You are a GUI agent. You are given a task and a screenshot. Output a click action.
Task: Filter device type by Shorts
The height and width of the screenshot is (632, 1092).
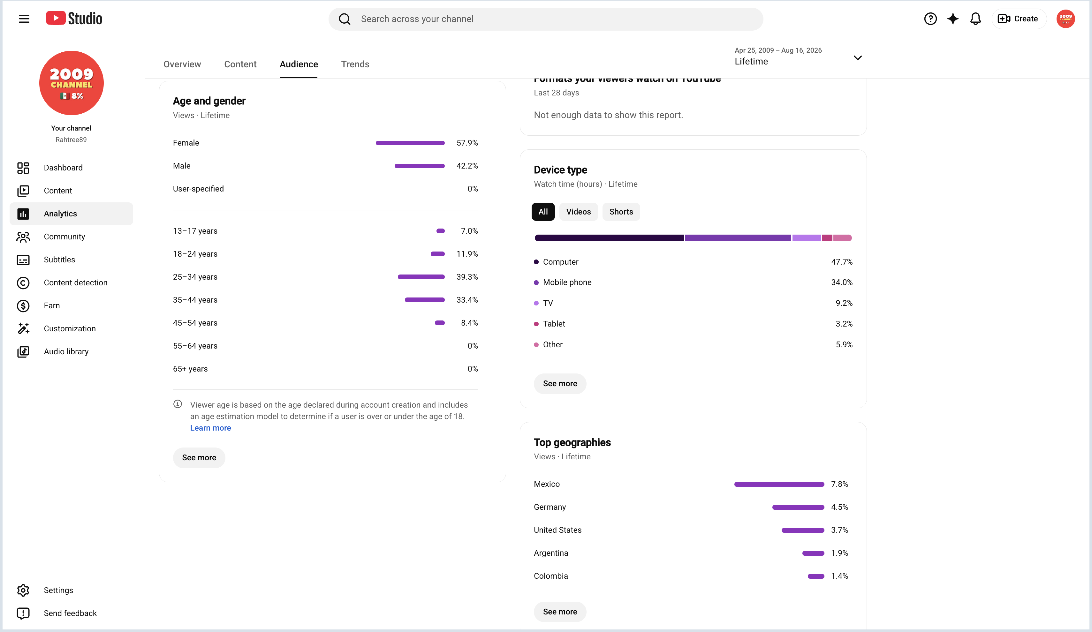pyautogui.click(x=621, y=212)
